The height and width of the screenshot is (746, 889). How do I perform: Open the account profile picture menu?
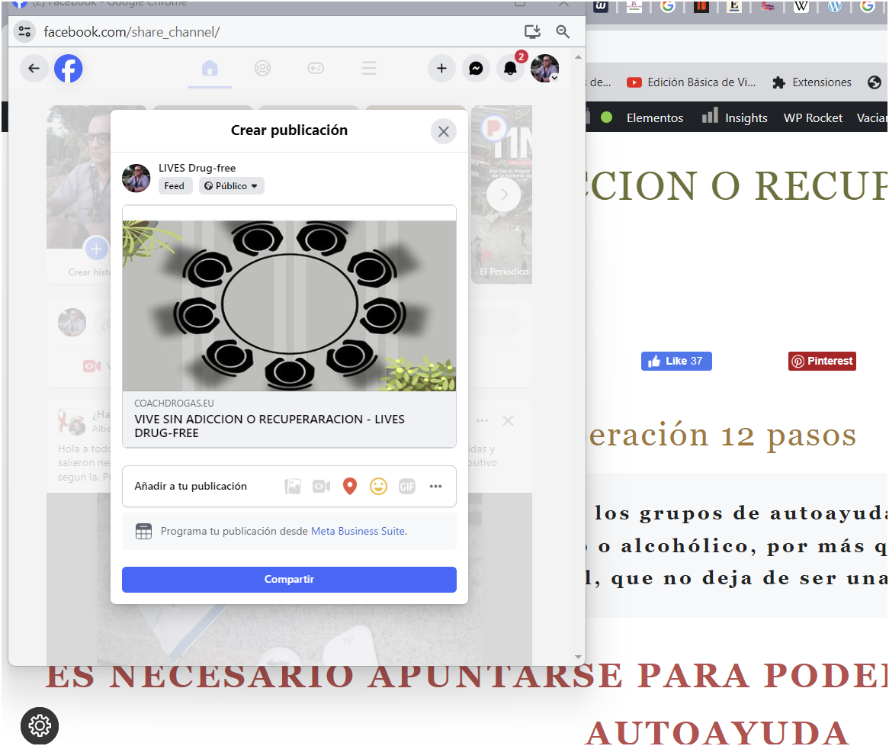(545, 69)
